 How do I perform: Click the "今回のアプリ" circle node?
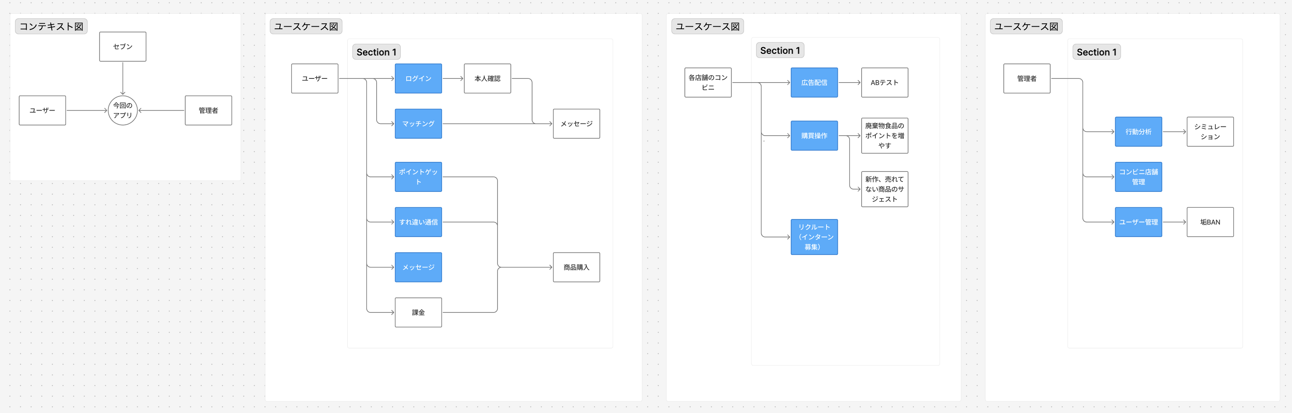click(x=122, y=111)
